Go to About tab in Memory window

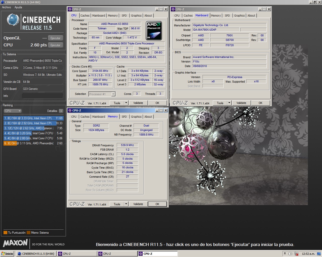pyautogui.click(x=148, y=117)
